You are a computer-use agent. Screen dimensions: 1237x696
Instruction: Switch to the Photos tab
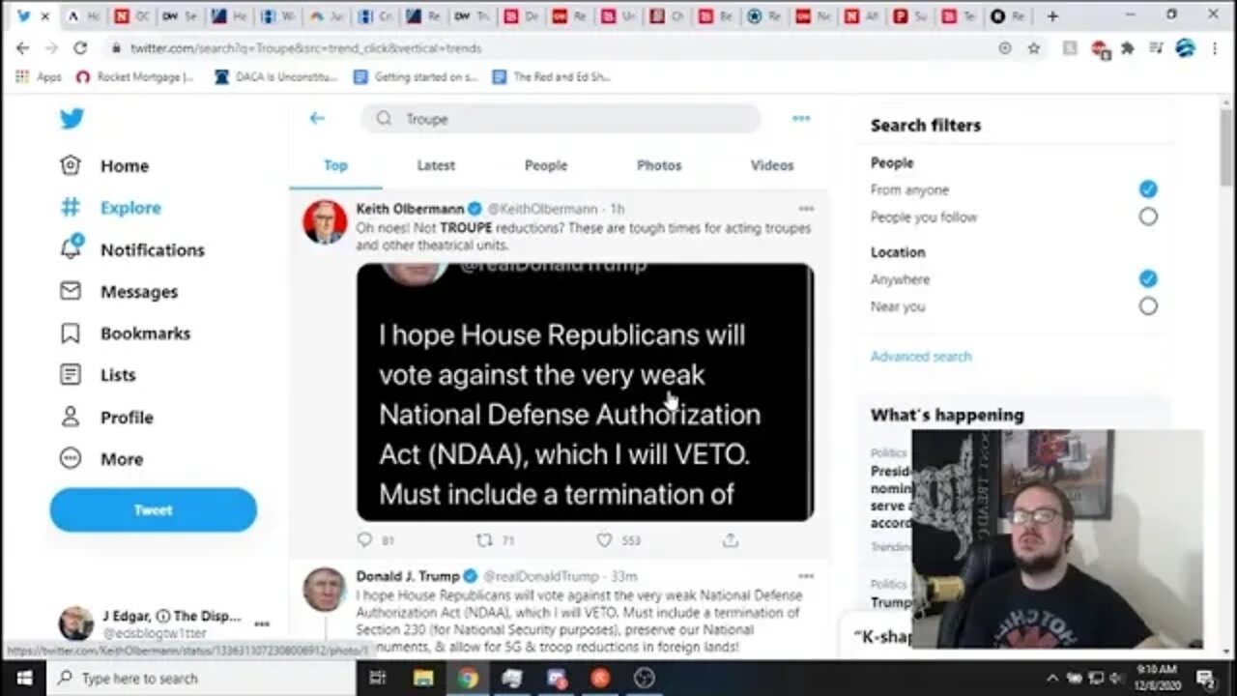click(659, 165)
